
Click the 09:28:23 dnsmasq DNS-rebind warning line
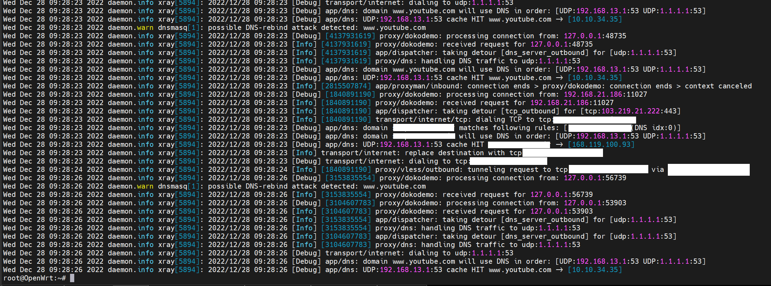214,27
